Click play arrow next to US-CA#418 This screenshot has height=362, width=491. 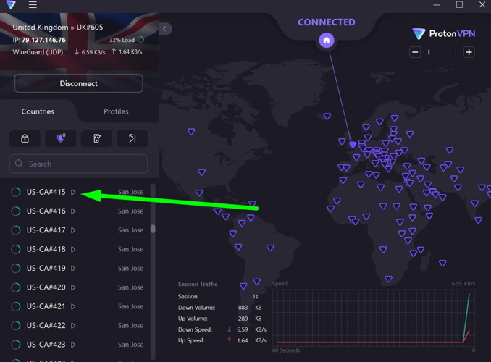[73, 249]
